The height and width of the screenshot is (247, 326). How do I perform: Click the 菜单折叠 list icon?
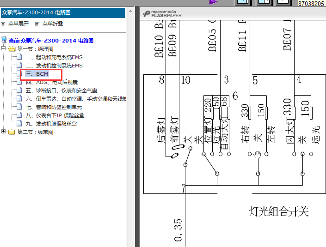click(x=37, y=24)
